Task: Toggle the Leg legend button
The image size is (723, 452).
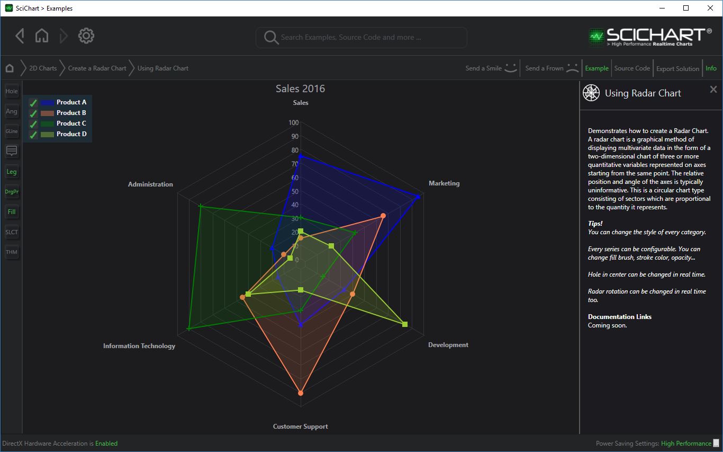Action: tap(12, 172)
